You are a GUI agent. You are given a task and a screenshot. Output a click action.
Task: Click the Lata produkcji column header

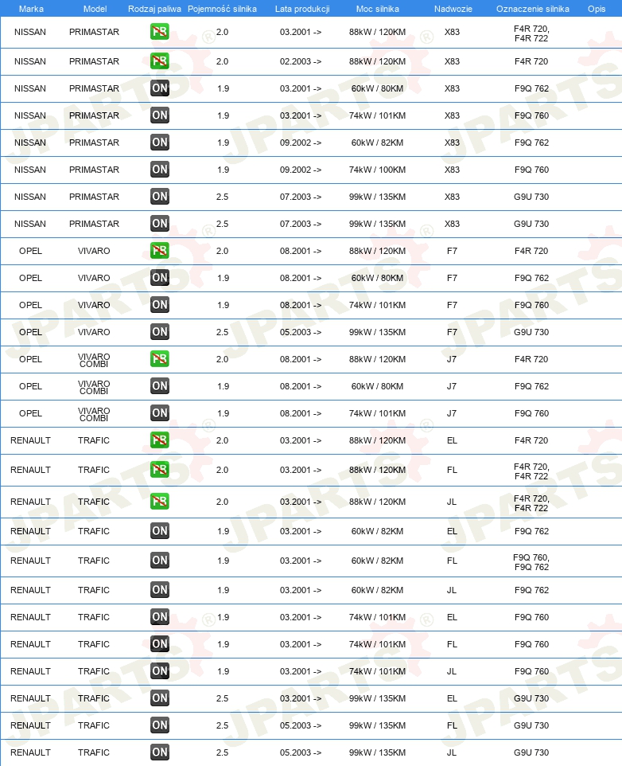click(302, 9)
